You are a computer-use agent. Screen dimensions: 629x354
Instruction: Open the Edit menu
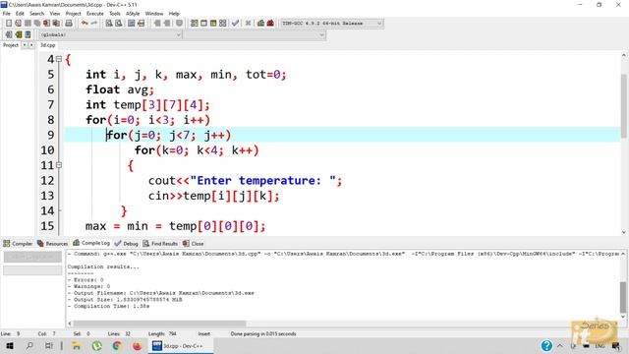(20, 14)
